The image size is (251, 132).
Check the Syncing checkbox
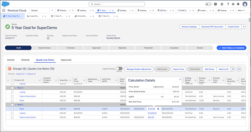[x=48, y=38]
